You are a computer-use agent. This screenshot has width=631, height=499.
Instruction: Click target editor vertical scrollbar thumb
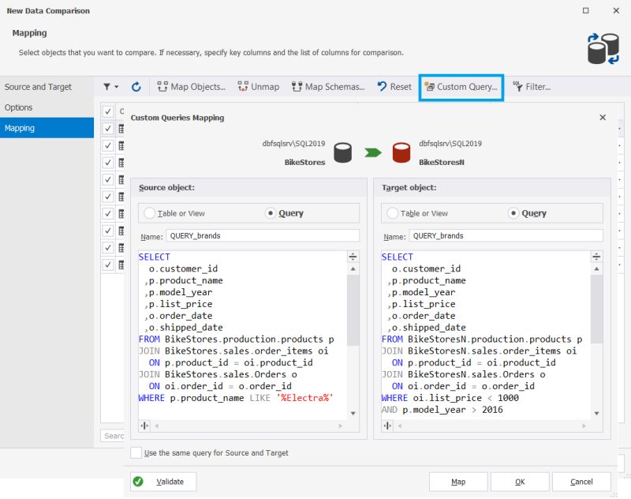pos(596,309)
